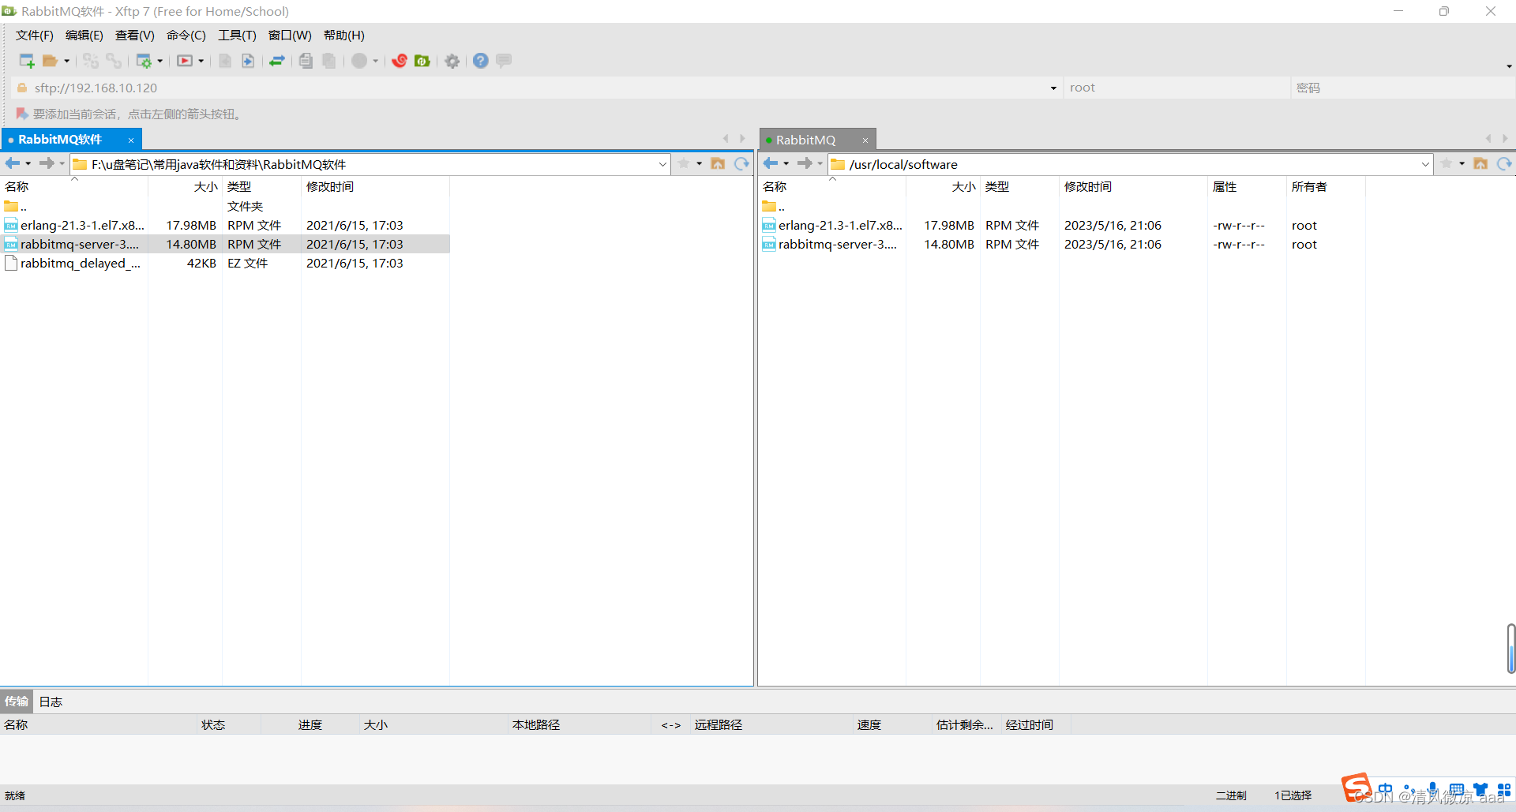Click the new terminal play icon
The width and height of the screenshot is (1516, 812).
185,61
